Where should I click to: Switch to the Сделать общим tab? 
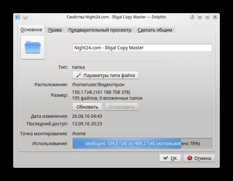click(155, 30)
